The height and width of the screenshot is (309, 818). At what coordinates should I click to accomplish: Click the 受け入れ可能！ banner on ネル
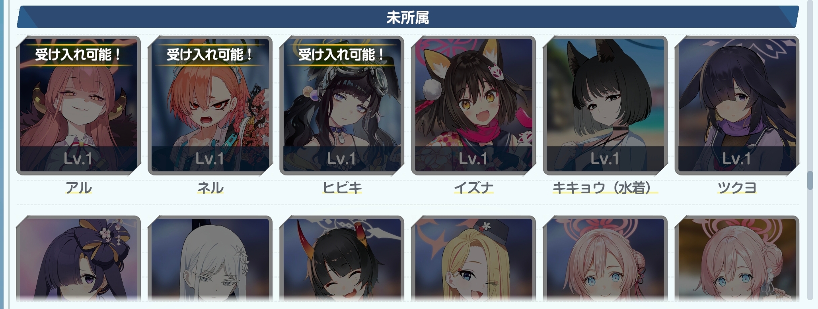pos(210,54)
